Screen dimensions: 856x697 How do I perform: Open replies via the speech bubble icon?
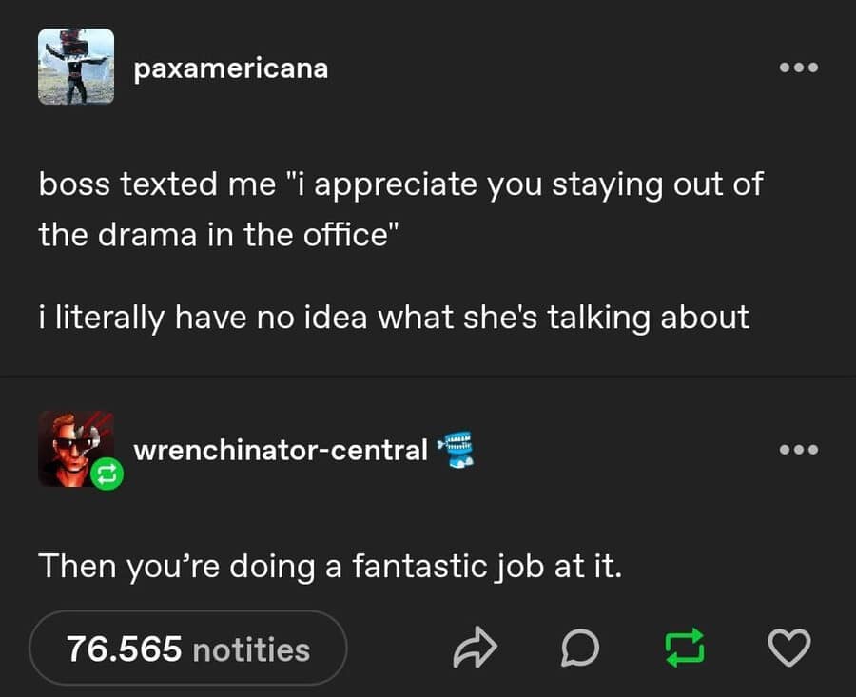[581, 648]
